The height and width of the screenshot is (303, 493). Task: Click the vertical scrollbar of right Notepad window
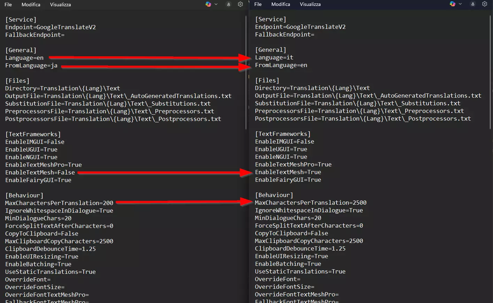491,73
